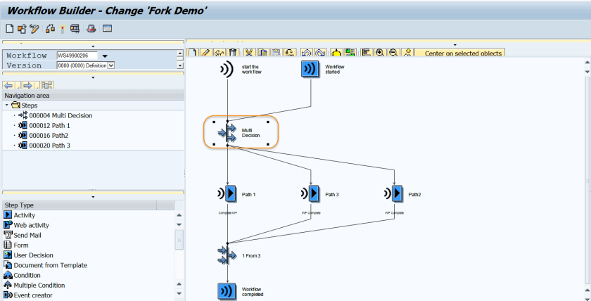Click the trash can icon in canvas toolbar
The height and width of the screenshot is (301, 591).
(233, 52)
